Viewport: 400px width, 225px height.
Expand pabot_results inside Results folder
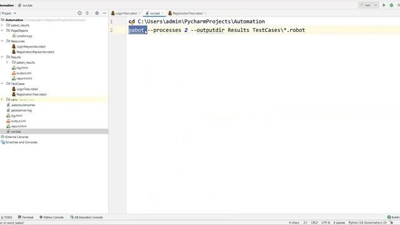tap(7, 62)
